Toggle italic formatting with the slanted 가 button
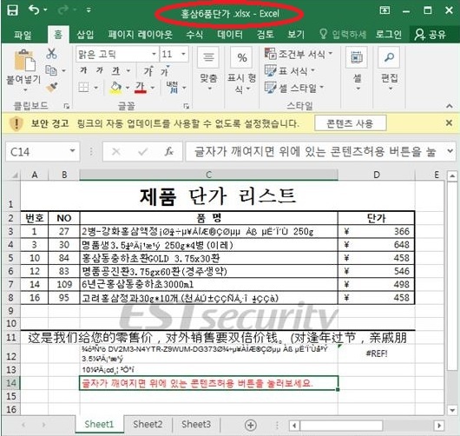Screen dimensions: 460x436 (x=100, y=70)
